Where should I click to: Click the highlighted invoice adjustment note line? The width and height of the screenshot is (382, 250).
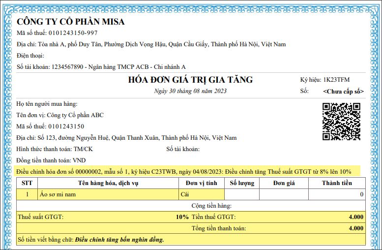point(184,172)
